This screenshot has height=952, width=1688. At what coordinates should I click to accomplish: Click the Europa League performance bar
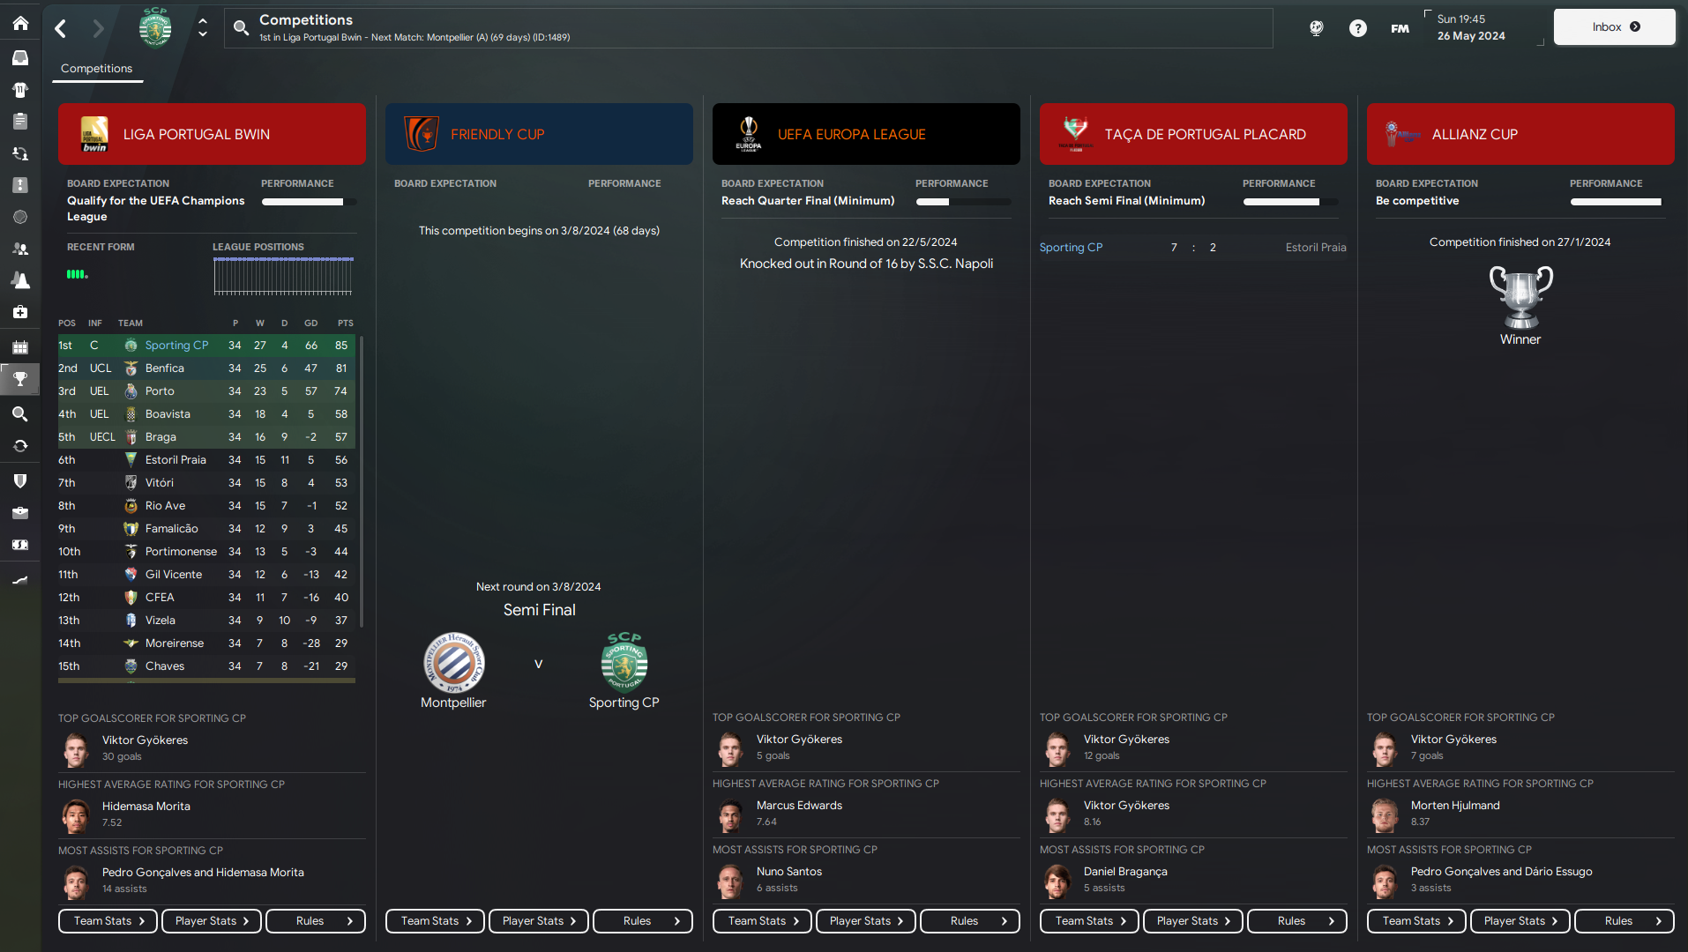click(962, 202)
